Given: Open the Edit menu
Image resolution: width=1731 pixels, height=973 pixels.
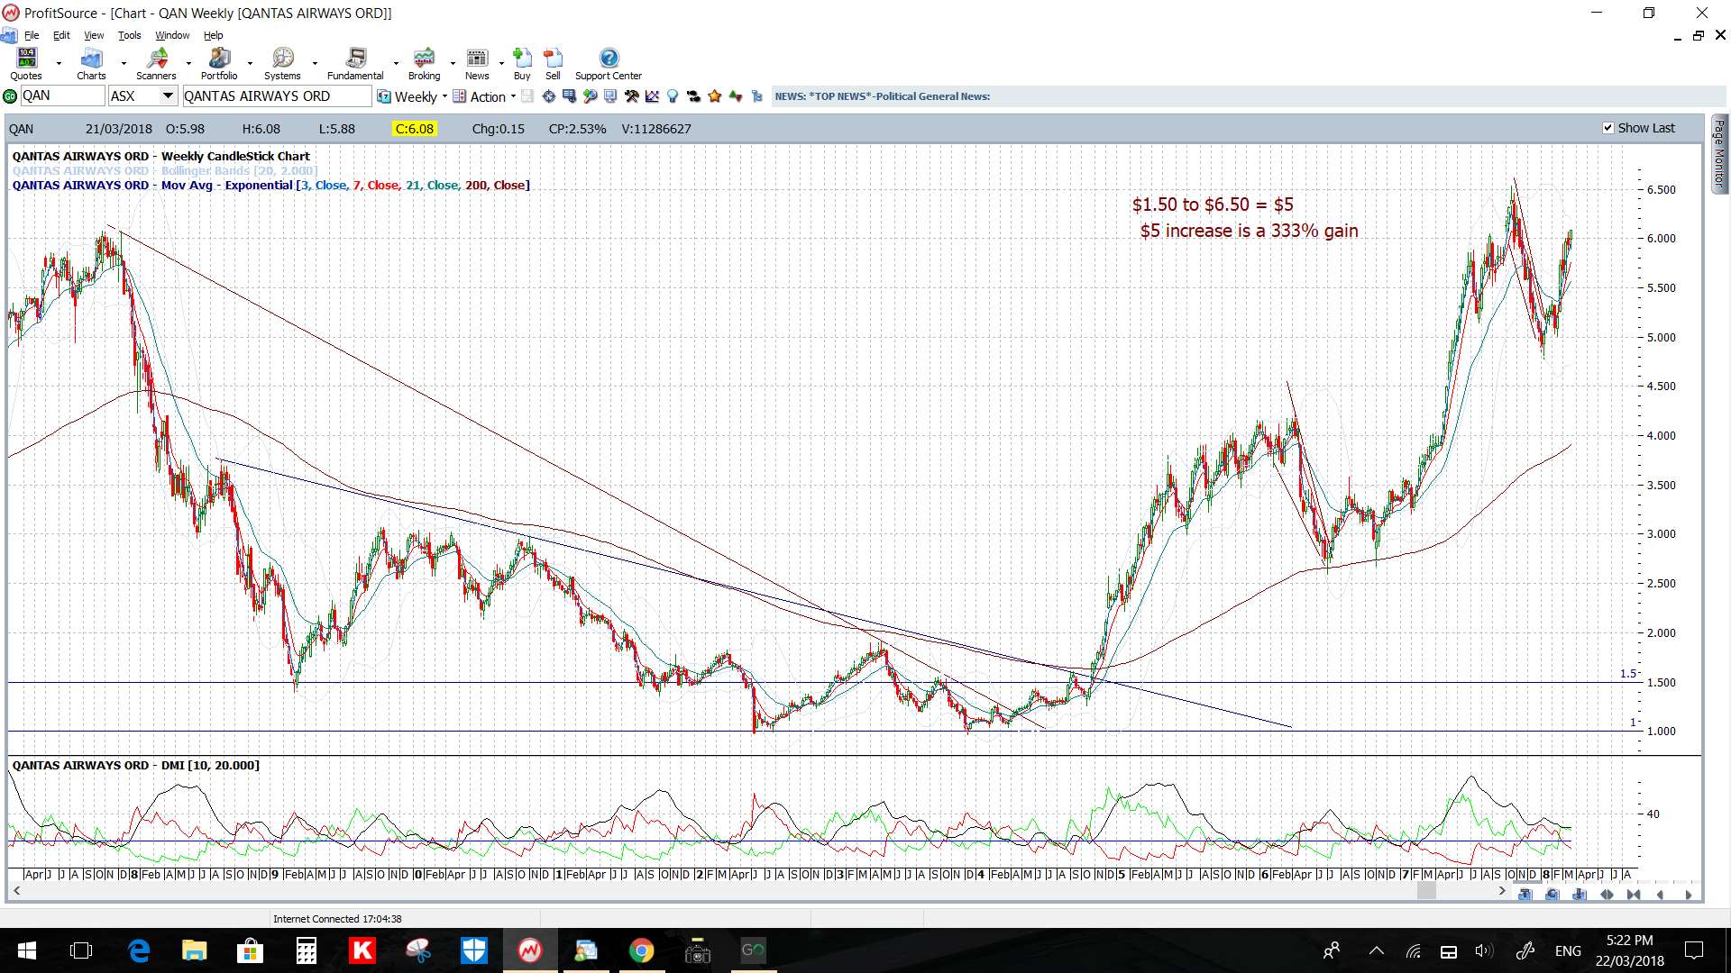Looking at the screenshot, I should point(61,35).
